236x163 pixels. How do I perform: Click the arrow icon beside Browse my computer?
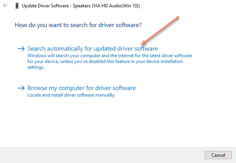[21, 88]
